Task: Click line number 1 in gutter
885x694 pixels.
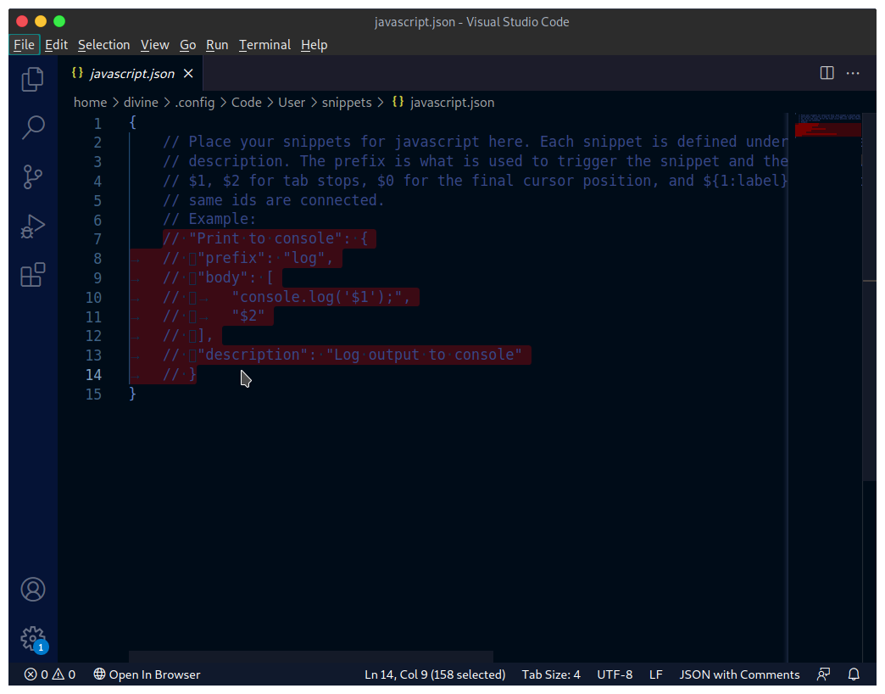Action: [x=97, y=123]
